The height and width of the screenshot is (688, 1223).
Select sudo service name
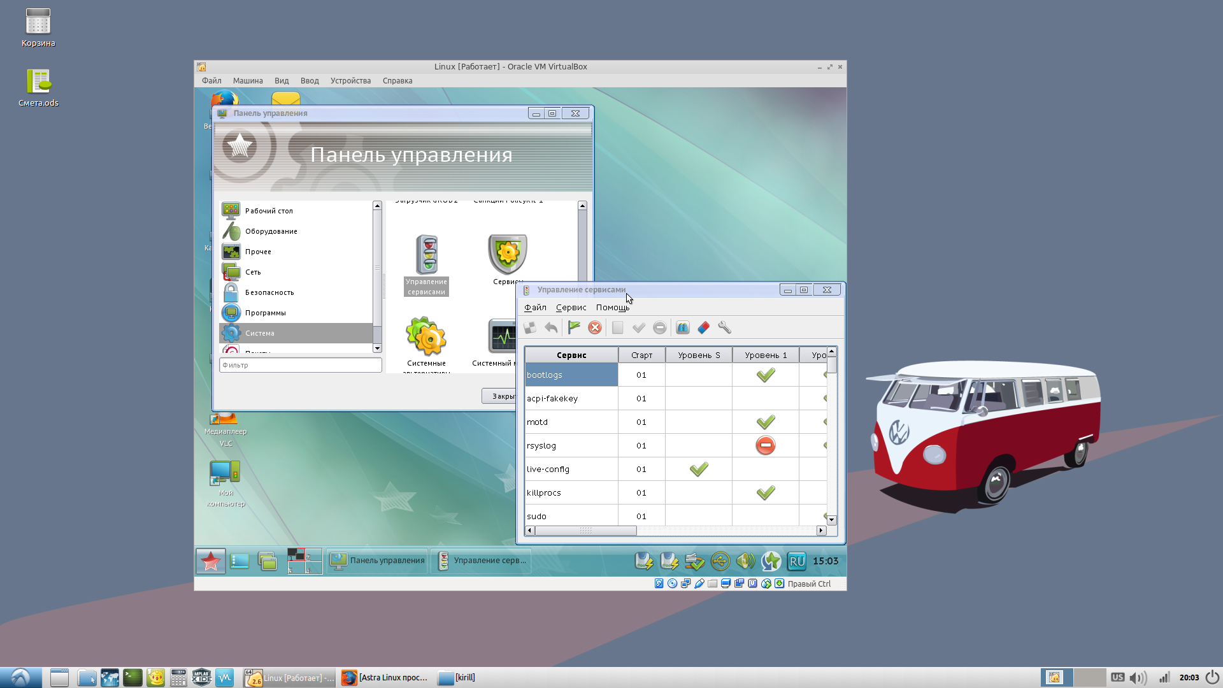click(536, 516)
